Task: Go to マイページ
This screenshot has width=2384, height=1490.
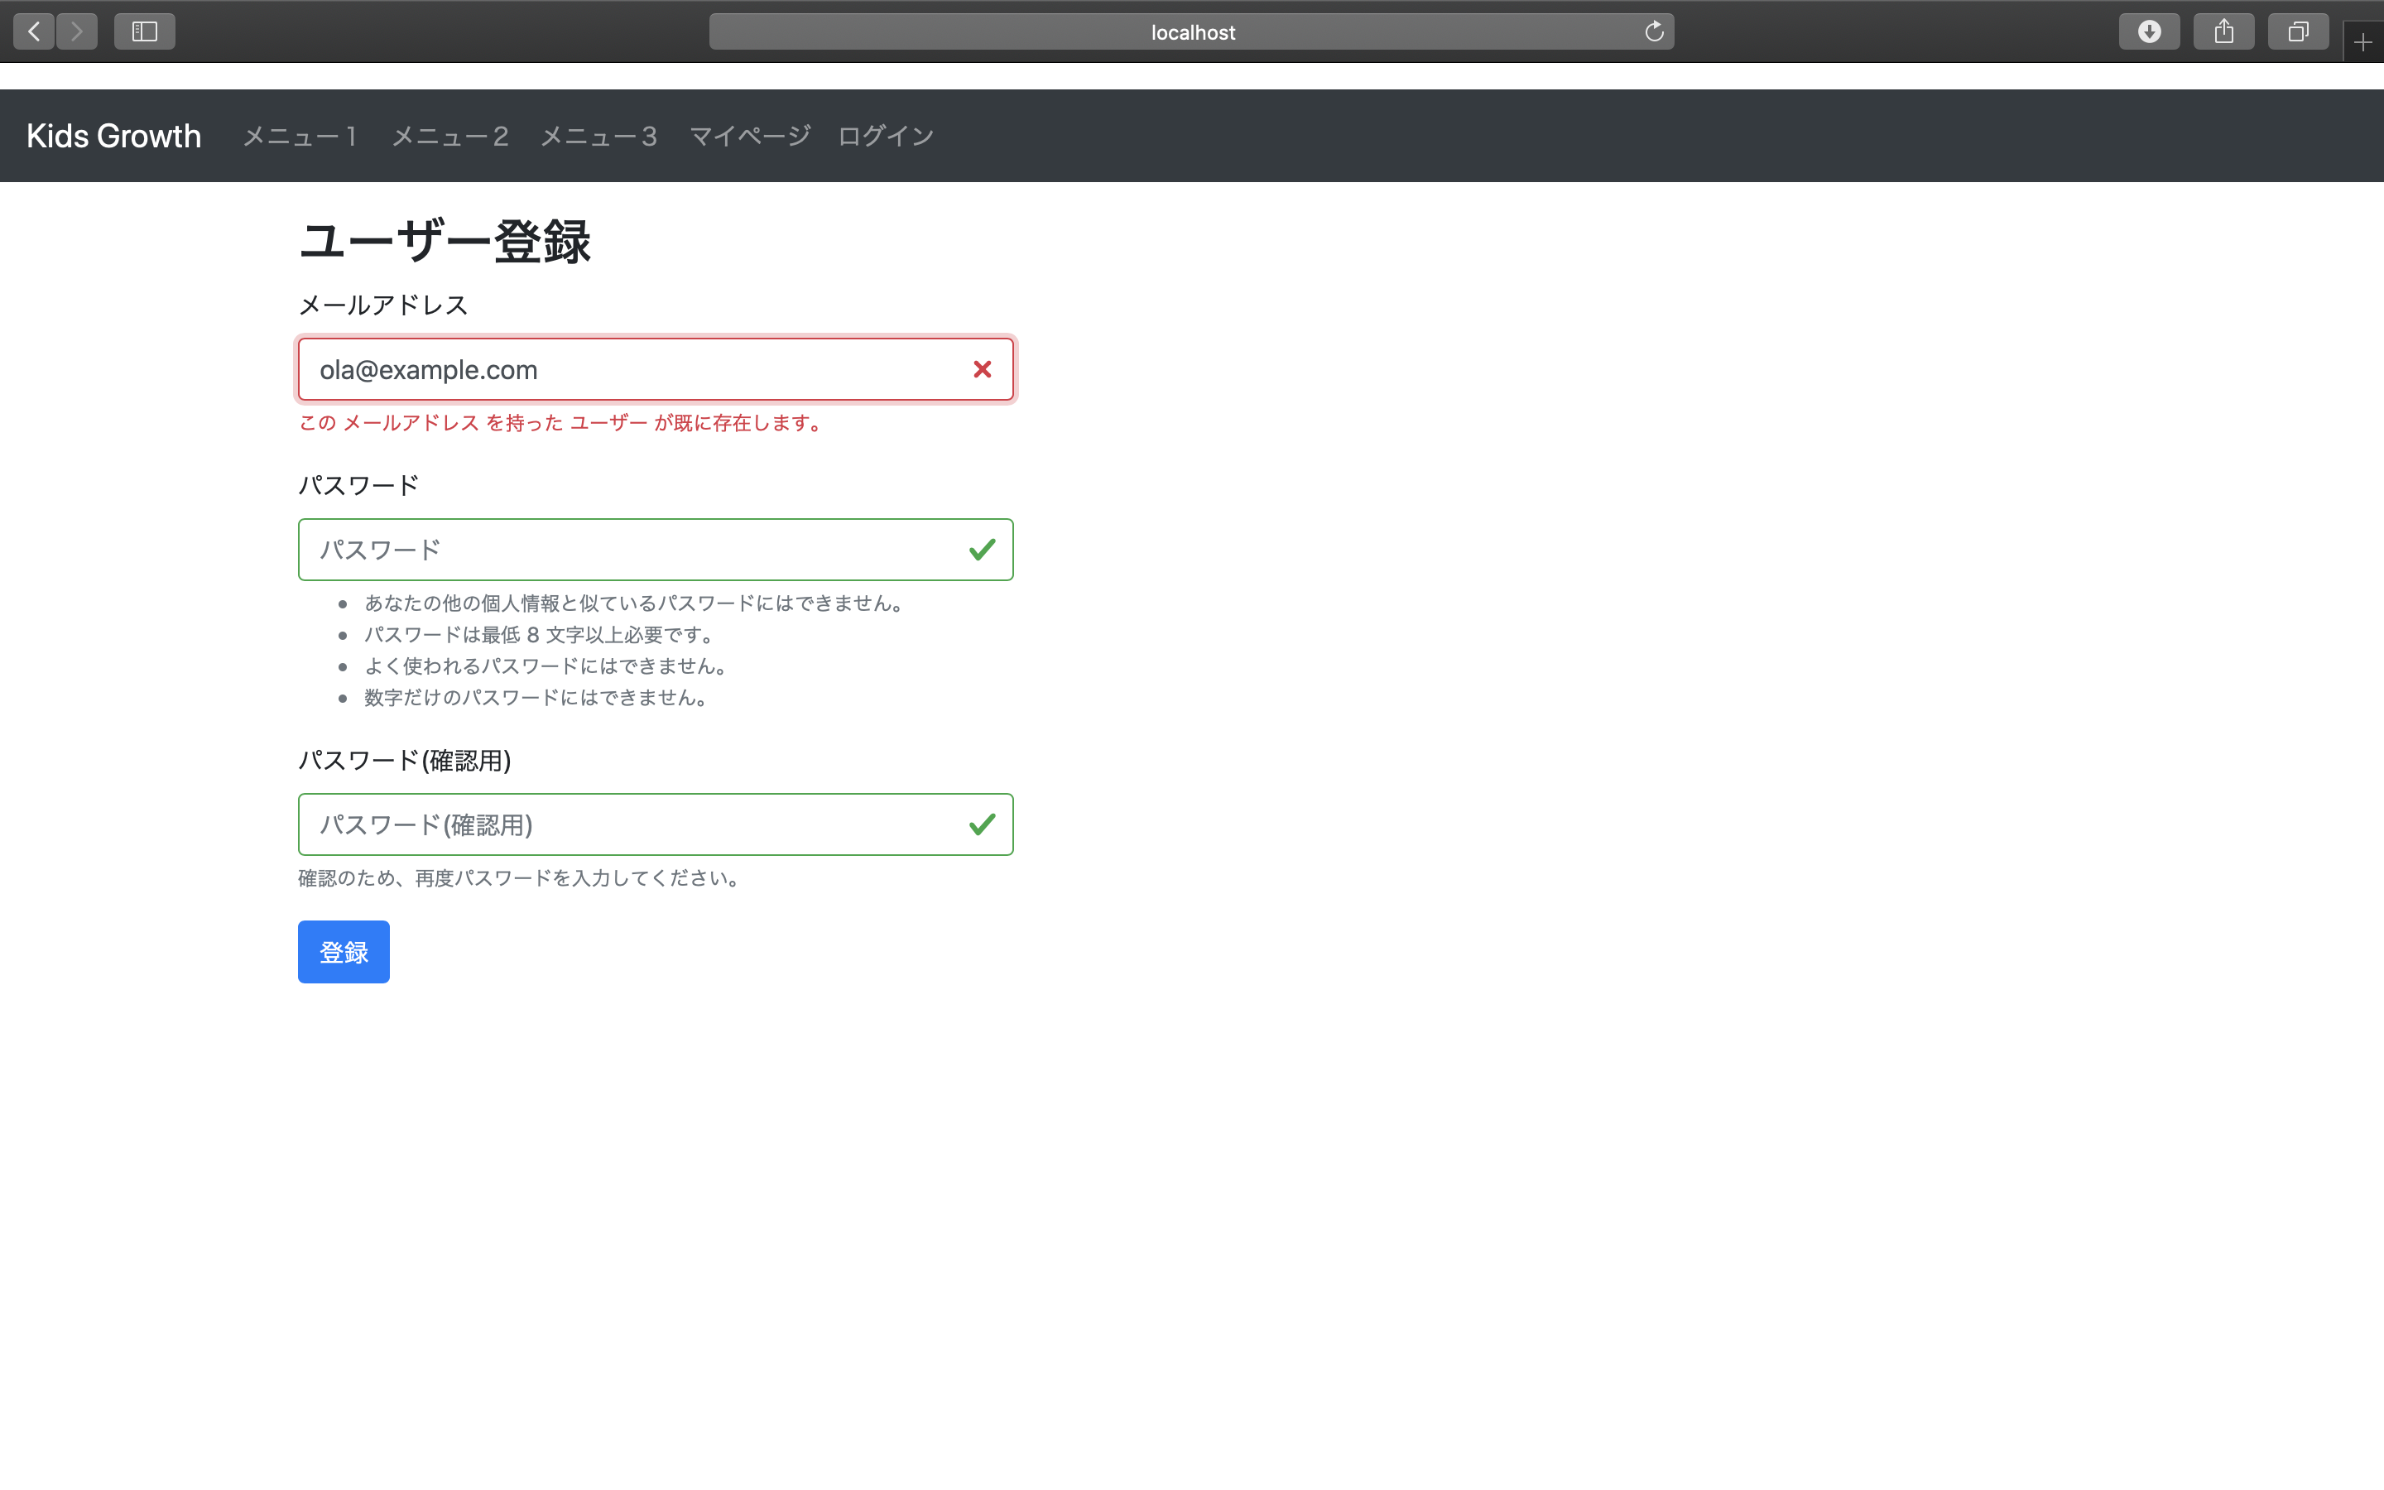Action: click(x=750, y=136)
